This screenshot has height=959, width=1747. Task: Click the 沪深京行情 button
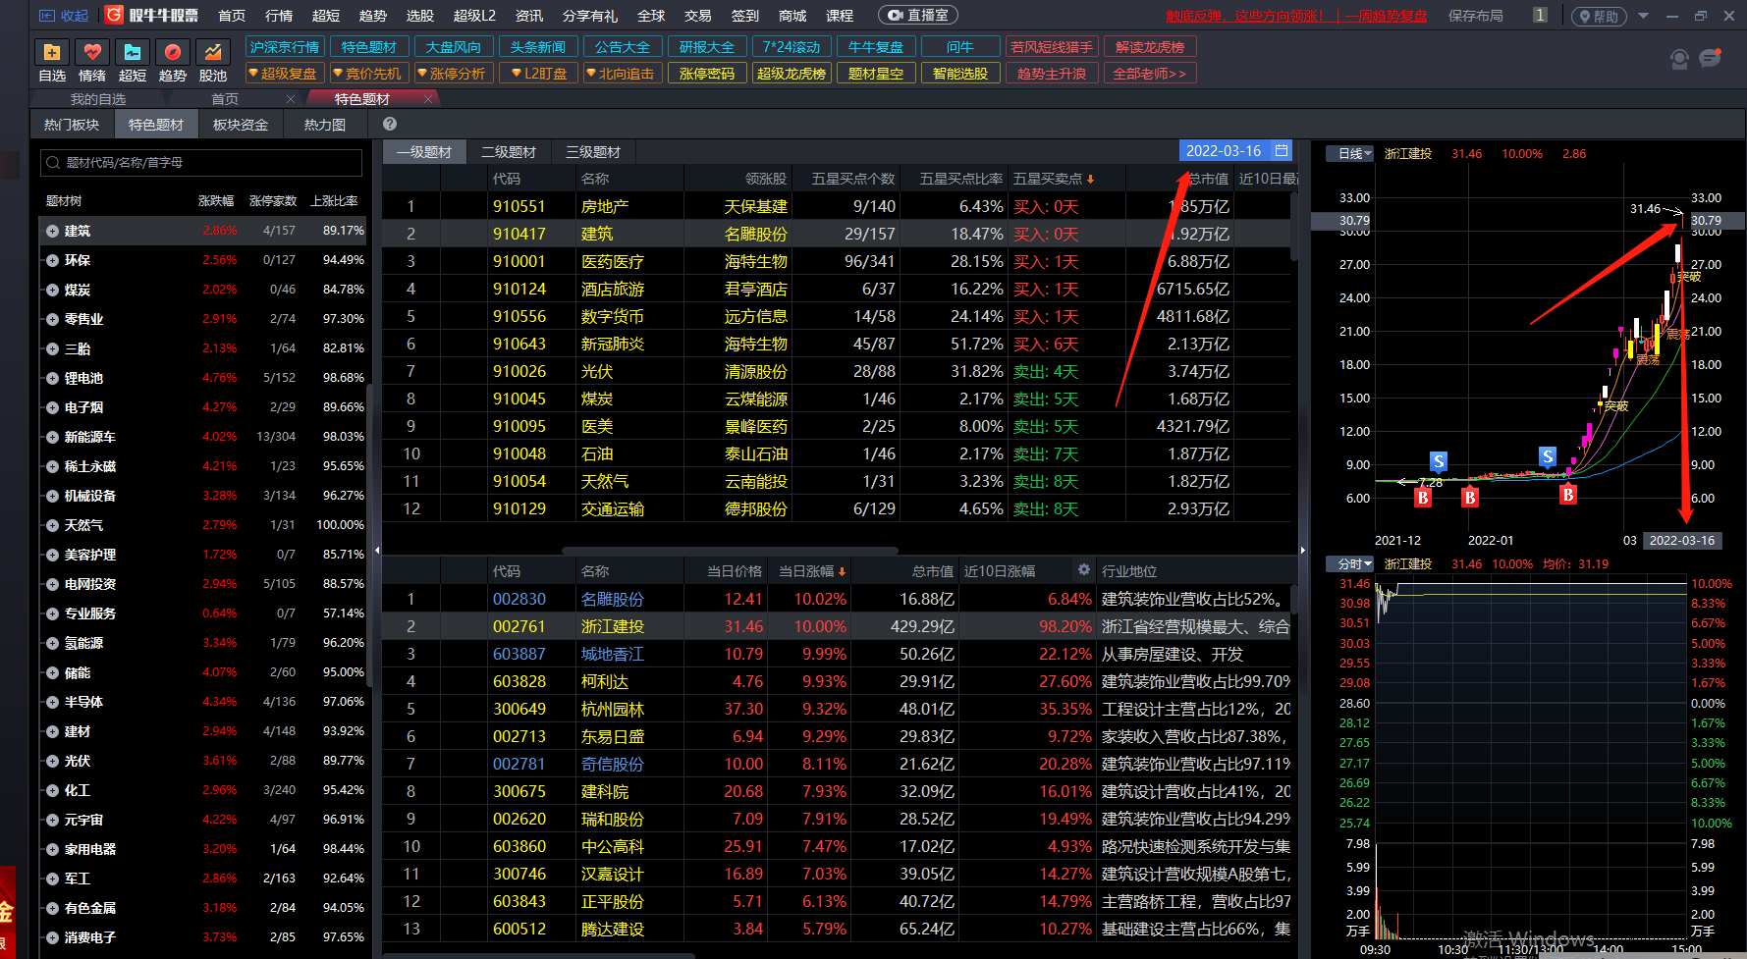(x=285, y=47)
